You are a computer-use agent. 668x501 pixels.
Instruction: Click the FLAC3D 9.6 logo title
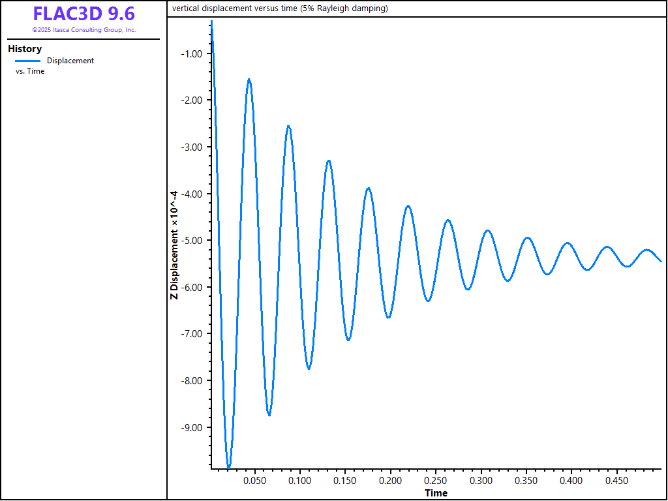[83, 14]
